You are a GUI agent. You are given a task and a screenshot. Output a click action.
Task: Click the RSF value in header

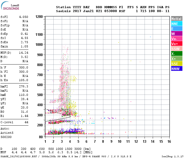tap(122, 11)
